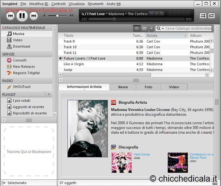Viewport: 221px width, 186px height.
Task: Pause the current track
Action: coord(22,15)
